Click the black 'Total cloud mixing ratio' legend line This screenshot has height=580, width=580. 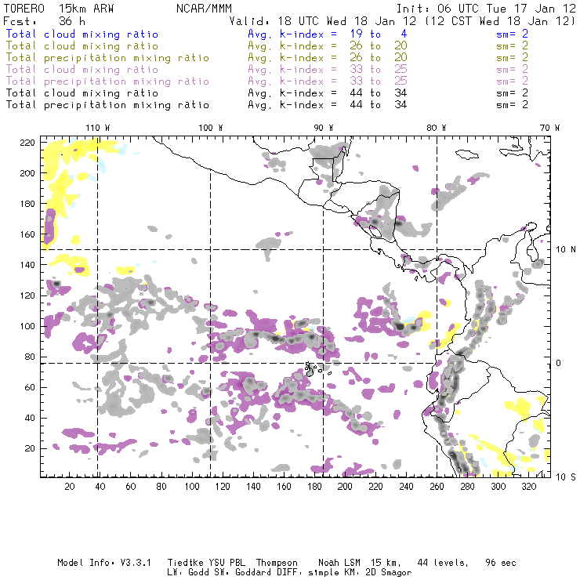(x=82, y=93)
